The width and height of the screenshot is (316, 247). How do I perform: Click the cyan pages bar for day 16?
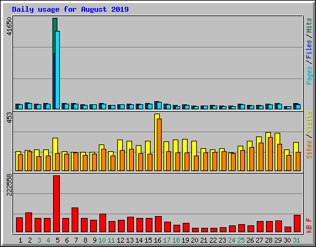click(159, 106)
